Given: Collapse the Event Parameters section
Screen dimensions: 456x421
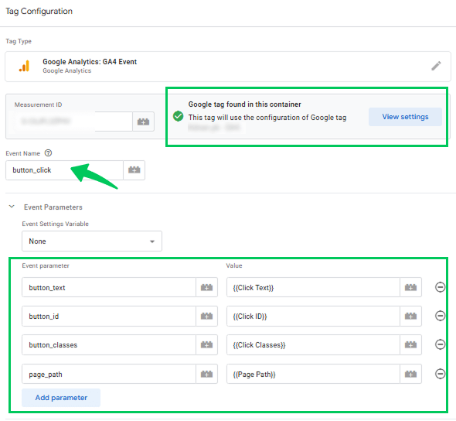Looking at the screenshot, I should [12, 207].
